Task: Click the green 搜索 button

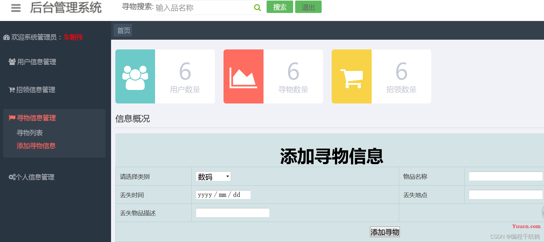Action: click(280, 7)
